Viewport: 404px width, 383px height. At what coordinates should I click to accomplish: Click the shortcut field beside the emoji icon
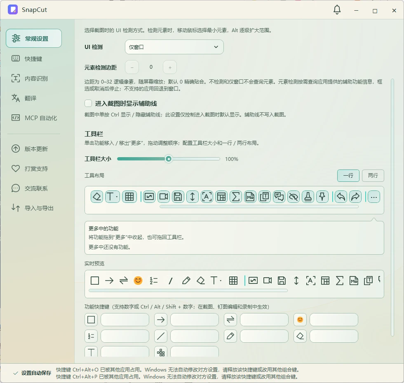(x=334, y=320)
